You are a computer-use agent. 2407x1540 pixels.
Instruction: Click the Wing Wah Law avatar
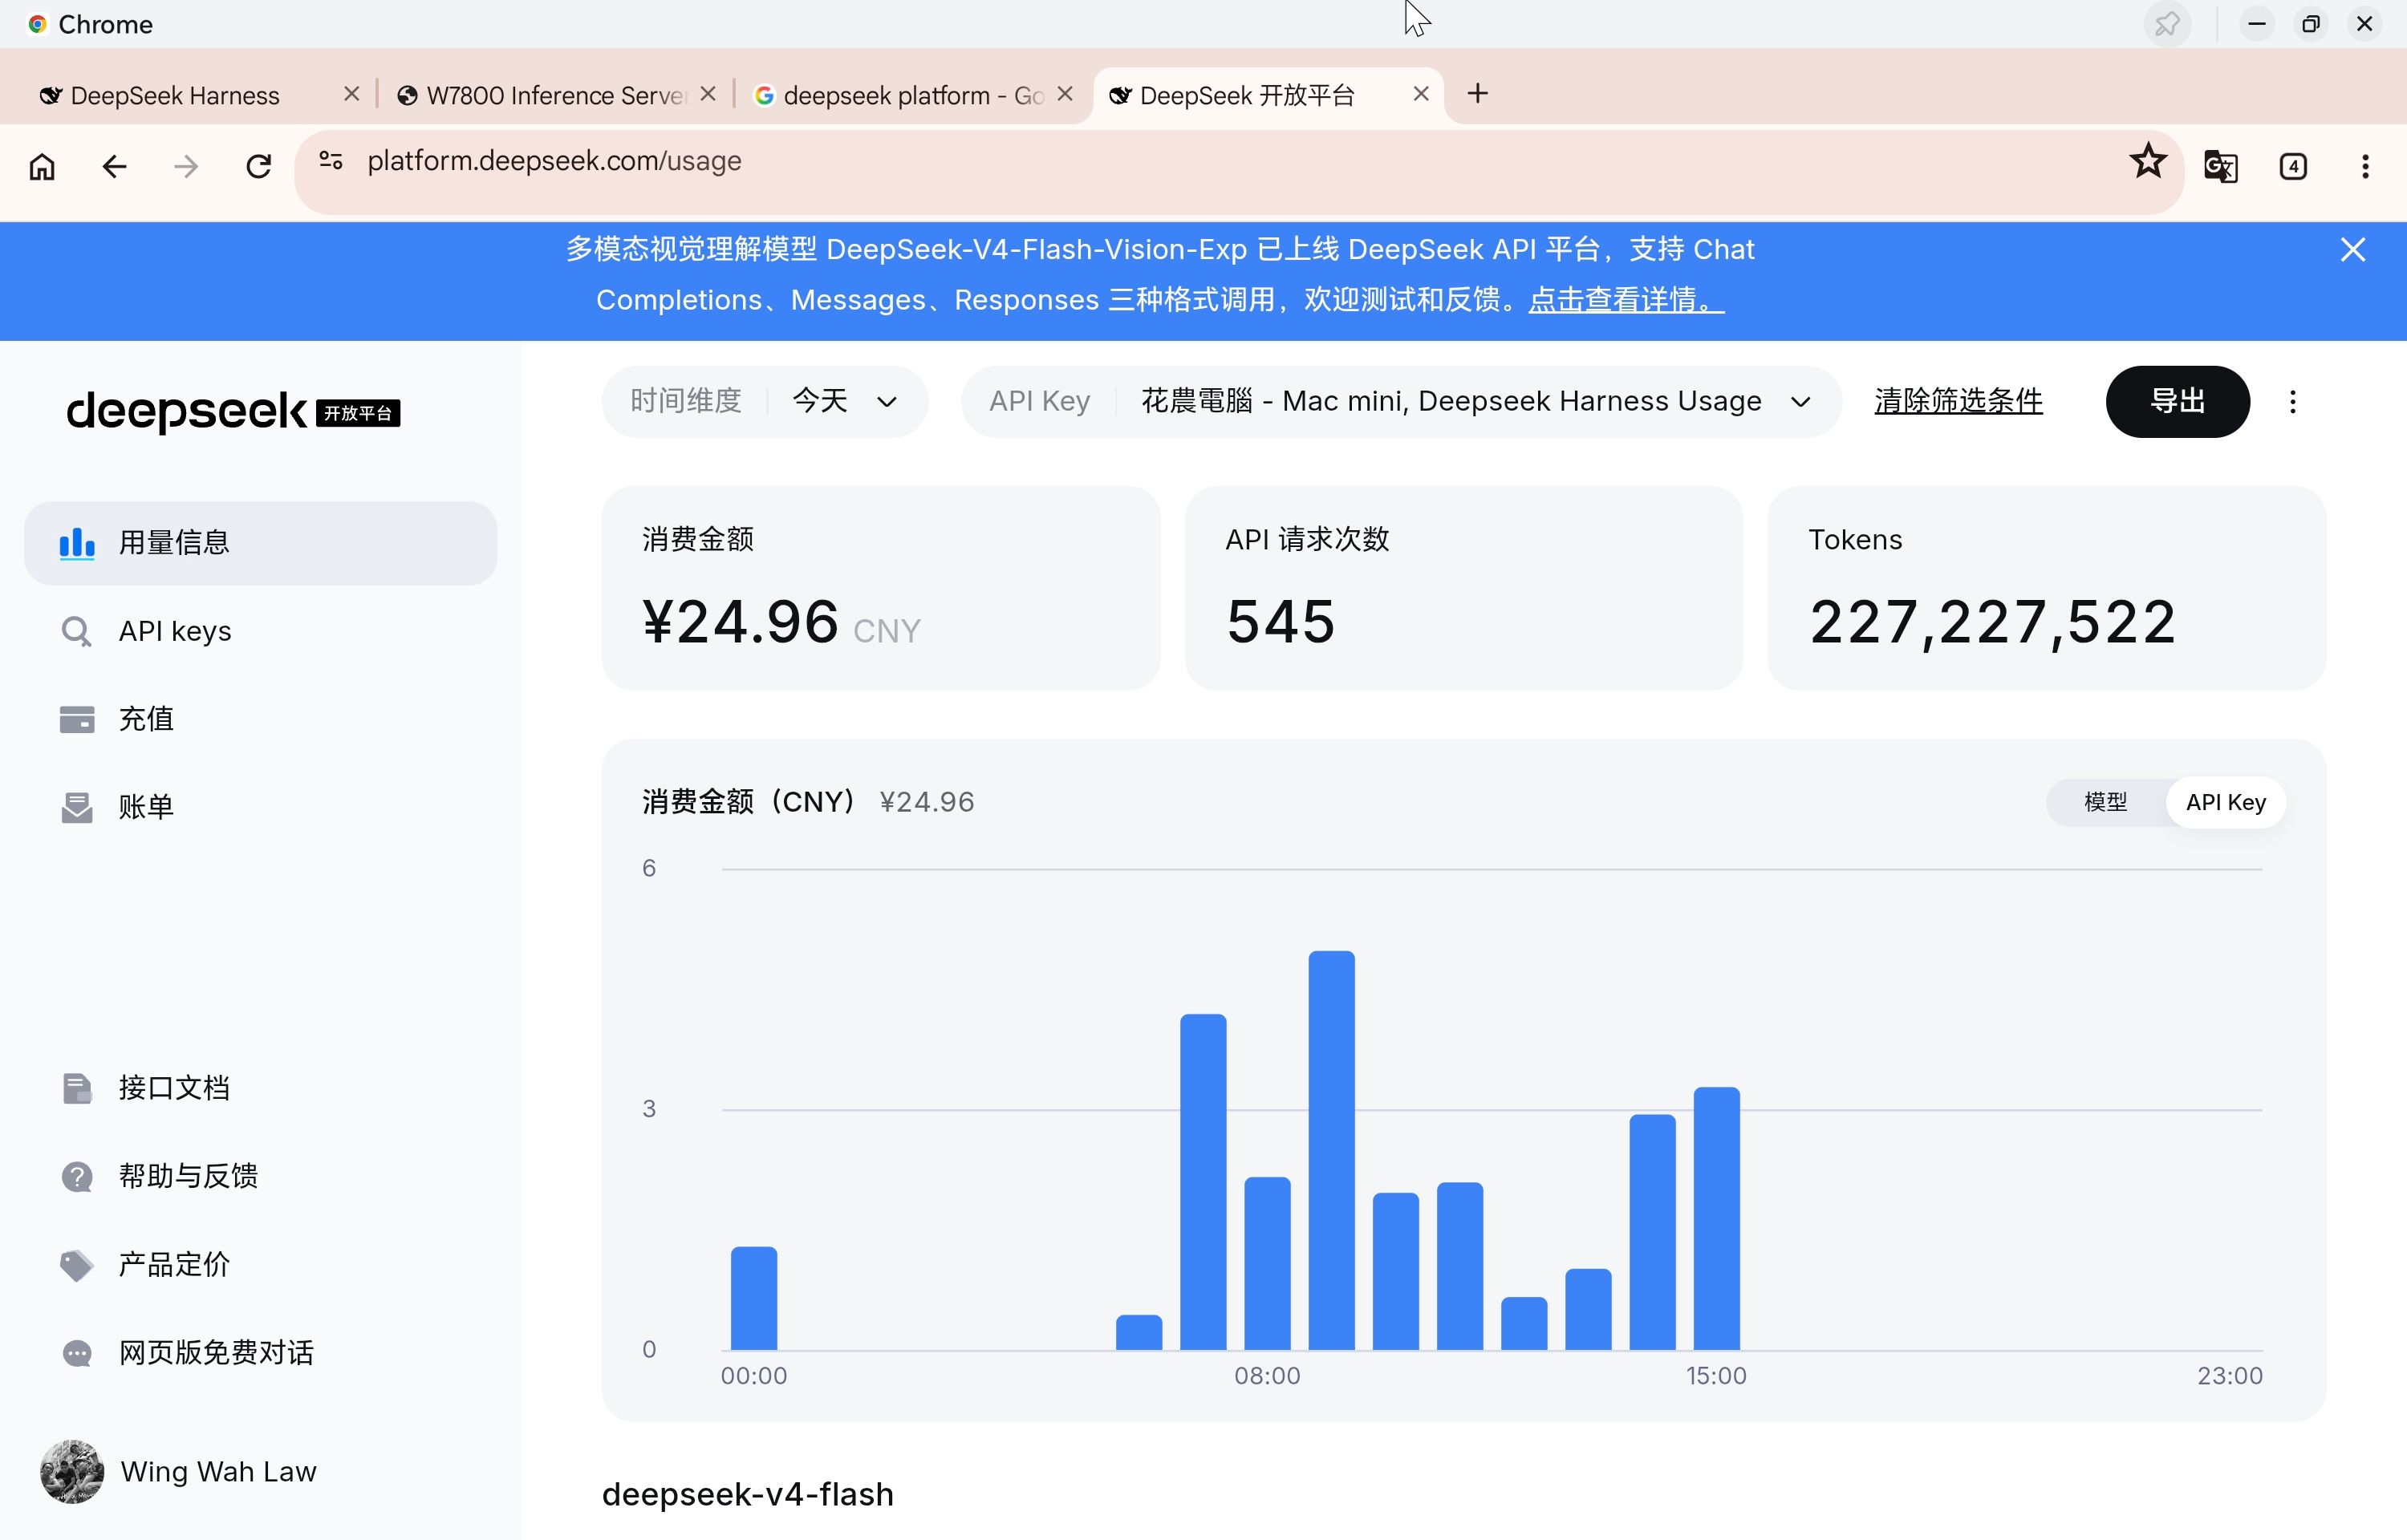72,1472
